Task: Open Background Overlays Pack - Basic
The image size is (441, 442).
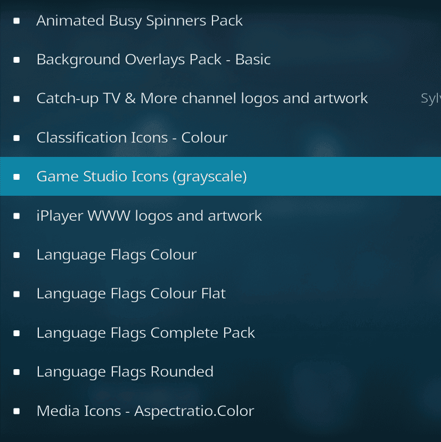Action: tap(153, 60)
